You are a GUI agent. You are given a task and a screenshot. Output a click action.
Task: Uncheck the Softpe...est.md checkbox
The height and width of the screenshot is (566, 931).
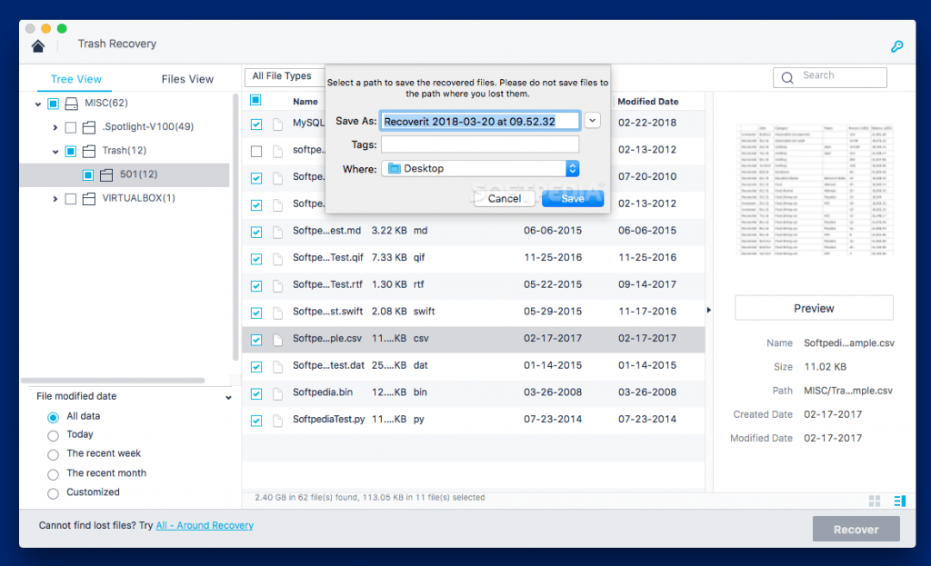[x=256, y=232]
